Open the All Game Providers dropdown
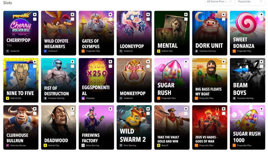Viewport: 268px width, 152px height. click(x=219, y=2)
